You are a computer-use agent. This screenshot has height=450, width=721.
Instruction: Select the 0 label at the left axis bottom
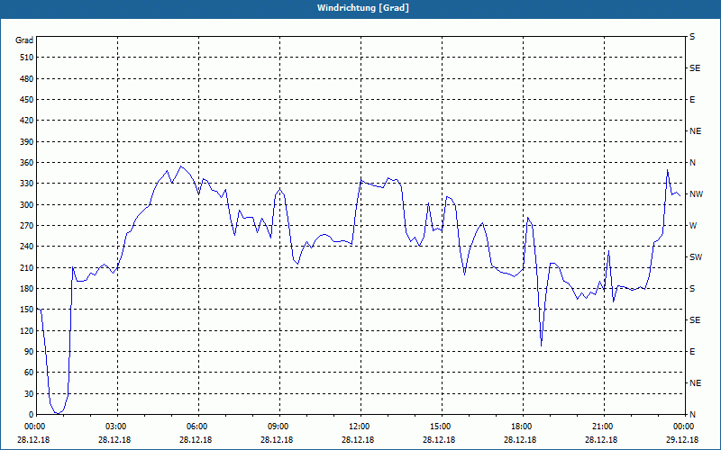click(31, 415)
